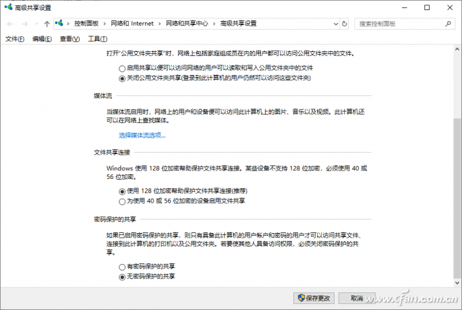Image resolution: width=462 pixels, height=310 pixels.
Task: Click the 媒体流 section heading
Action: pos(103,96)
